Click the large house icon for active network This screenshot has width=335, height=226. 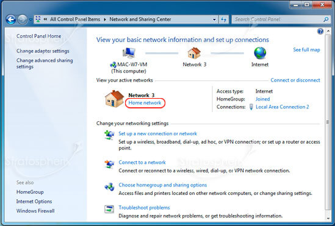coord(114,99)
